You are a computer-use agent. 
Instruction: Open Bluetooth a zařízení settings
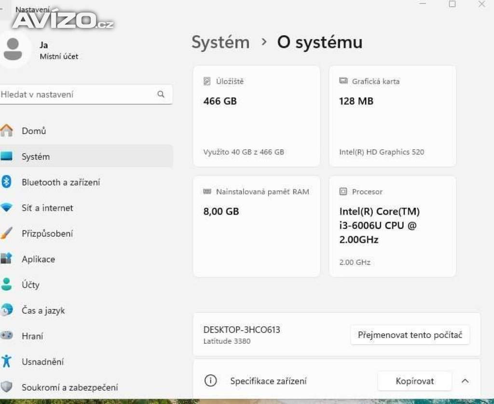tap(86, 182)
